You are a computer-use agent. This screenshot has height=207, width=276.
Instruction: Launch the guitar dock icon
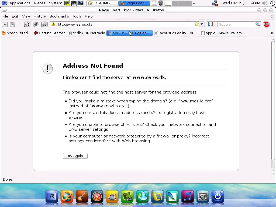[82, 196]
